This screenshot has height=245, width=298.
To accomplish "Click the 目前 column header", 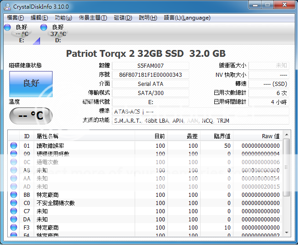I will [152, 136].
